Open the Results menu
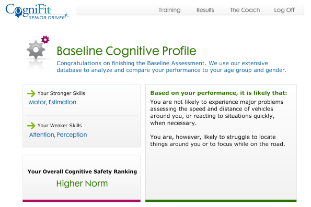This screenshot has width=311, height=207. click(x=205, y=10)
